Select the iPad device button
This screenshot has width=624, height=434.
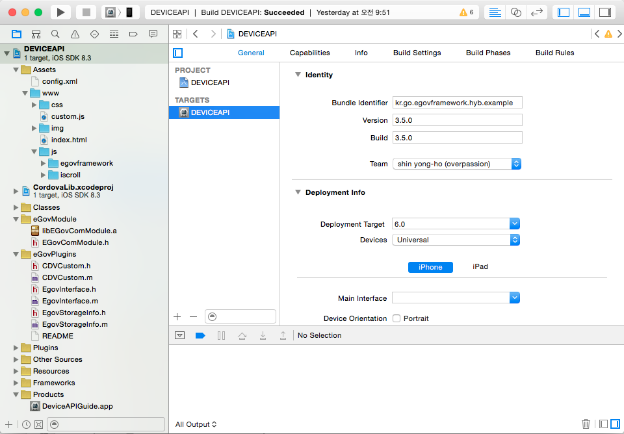pos(480,266)
